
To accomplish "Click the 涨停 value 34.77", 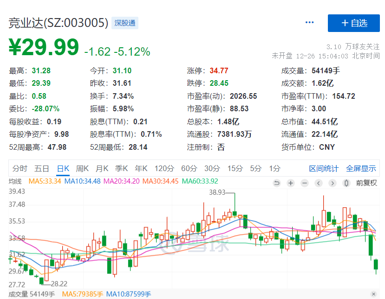I will point(219,71).
